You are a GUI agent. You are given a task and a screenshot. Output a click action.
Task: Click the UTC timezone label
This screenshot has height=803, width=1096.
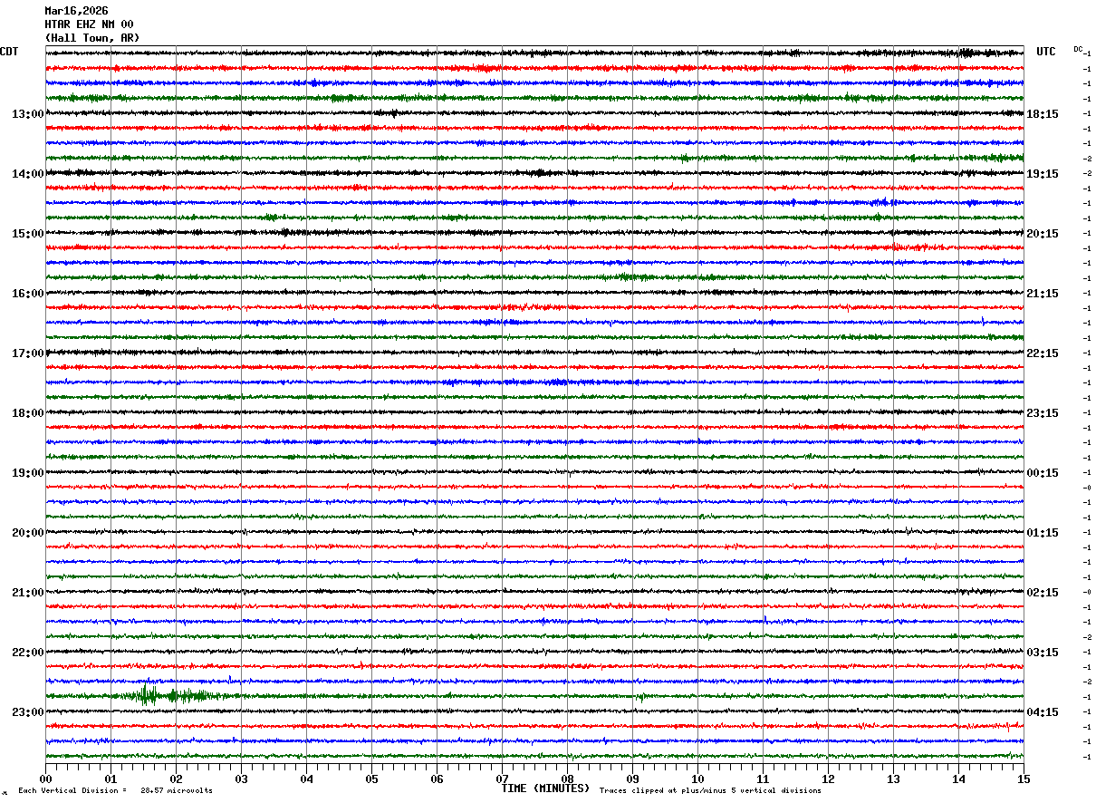(1046, 52)
